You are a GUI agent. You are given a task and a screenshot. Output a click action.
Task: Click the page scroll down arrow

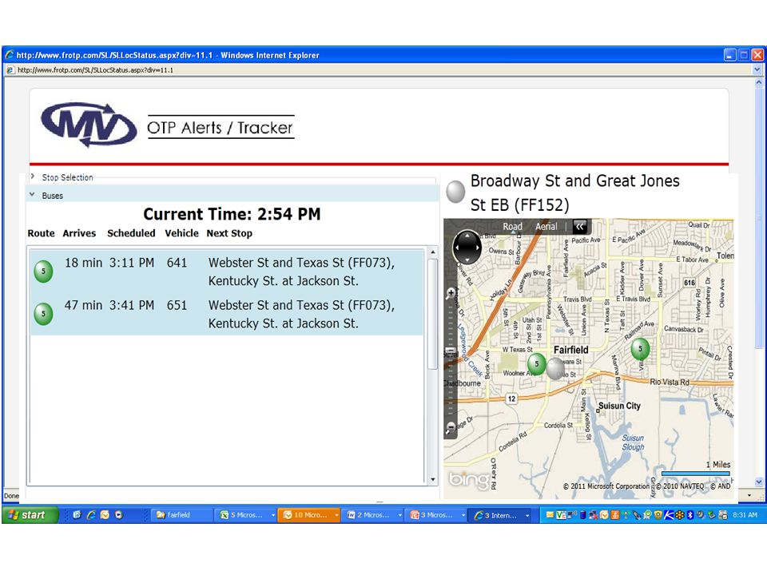759,482
